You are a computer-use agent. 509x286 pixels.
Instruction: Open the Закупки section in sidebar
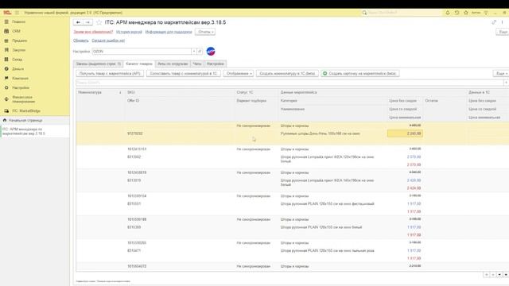[18, 50]
